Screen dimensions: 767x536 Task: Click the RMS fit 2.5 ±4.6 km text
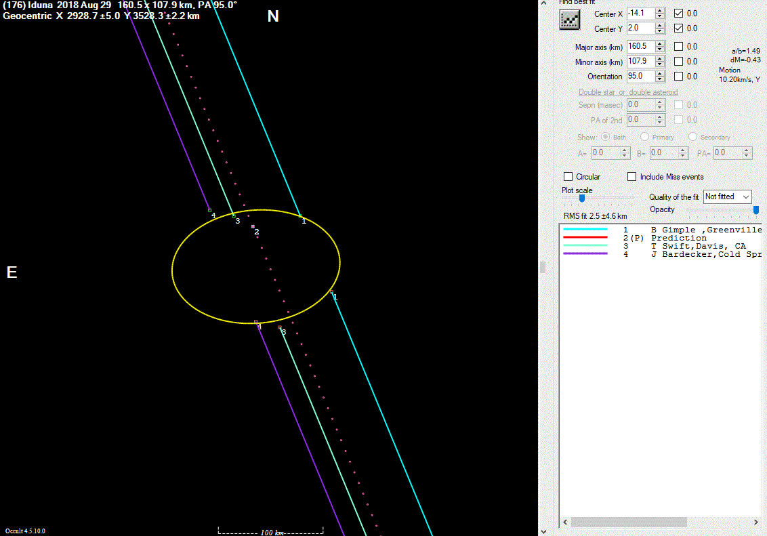tap(596, 216)
